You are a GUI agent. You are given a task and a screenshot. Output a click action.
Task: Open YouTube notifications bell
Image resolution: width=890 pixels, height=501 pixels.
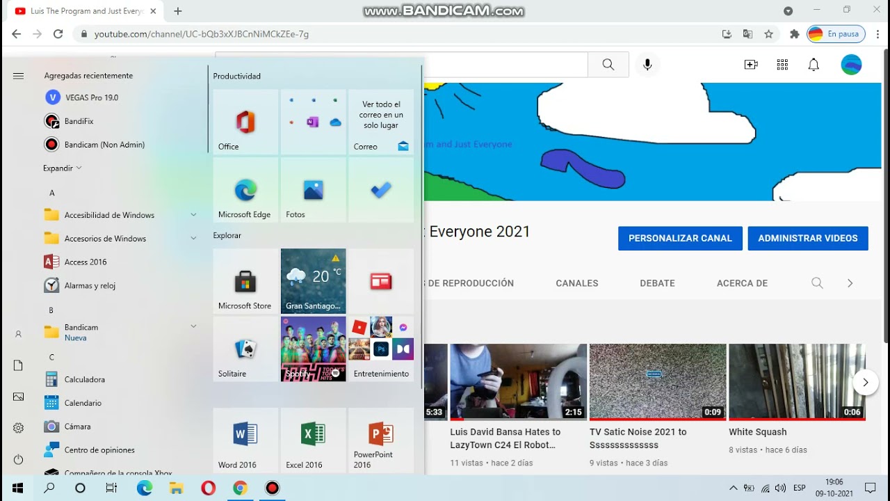(x=814, y=65)
